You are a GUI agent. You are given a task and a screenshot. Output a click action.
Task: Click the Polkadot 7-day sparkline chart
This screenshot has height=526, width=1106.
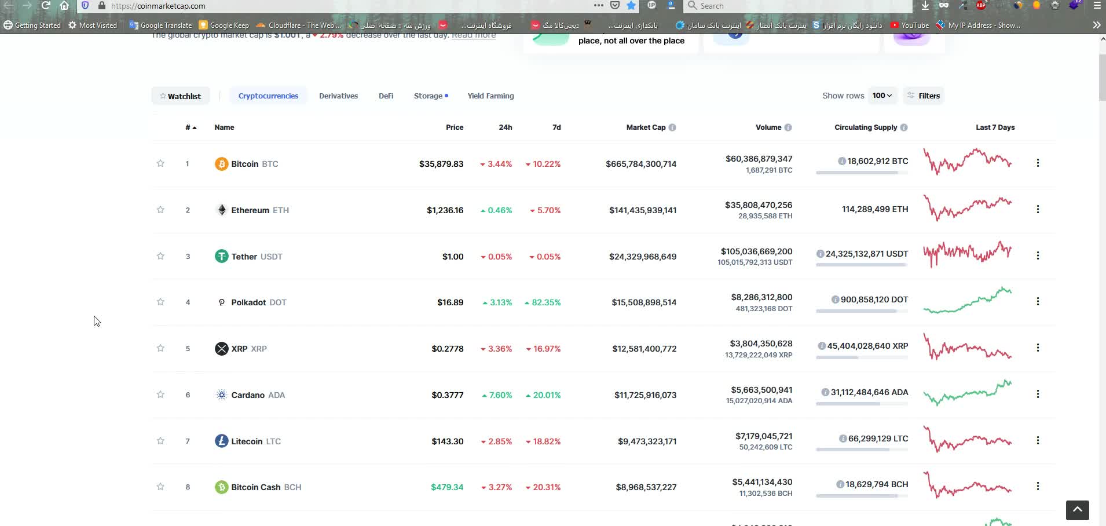tap(967, 300)
